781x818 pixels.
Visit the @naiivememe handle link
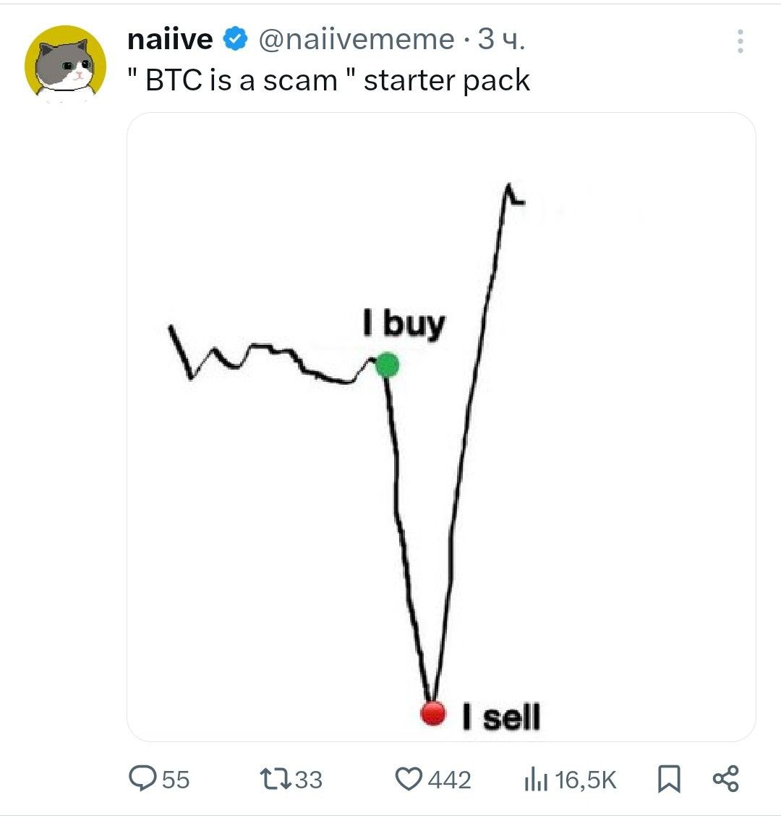[x=357, y=40]
